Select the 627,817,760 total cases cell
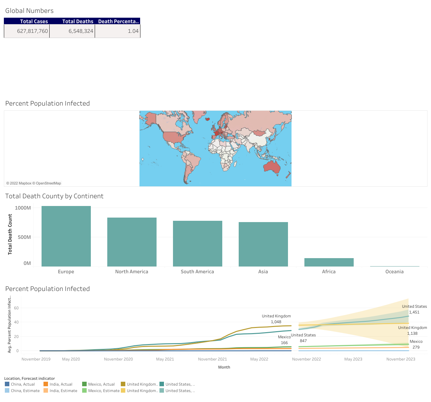 click(32, 31)
